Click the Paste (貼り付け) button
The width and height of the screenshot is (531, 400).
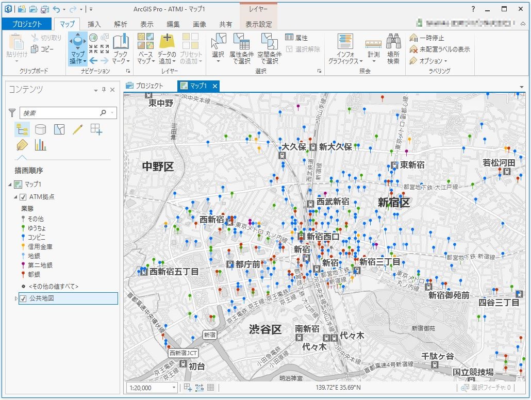16,48
